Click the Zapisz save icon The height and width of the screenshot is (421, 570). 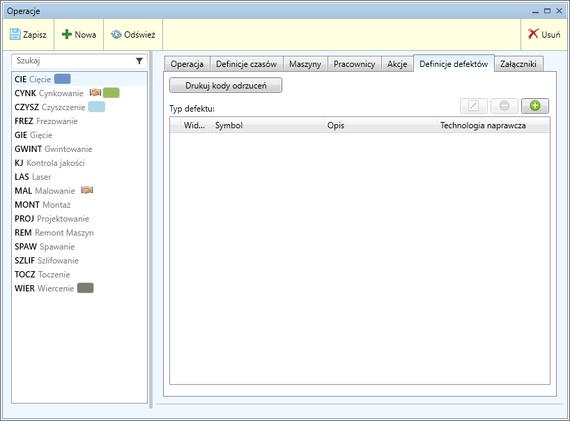click(x=15, y=34)
